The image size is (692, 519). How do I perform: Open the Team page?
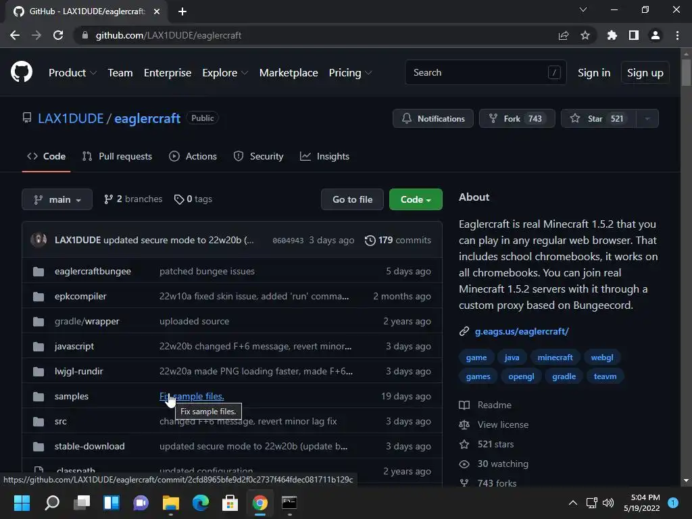(120, 73)
